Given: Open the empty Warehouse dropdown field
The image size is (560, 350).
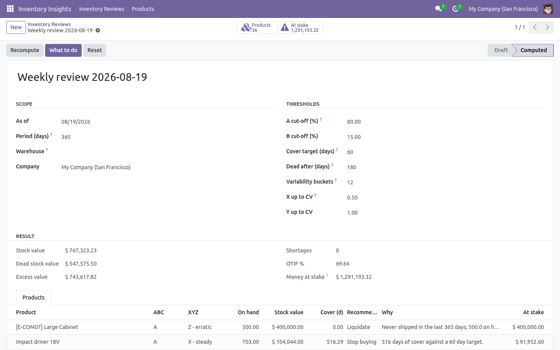Looking at the screenshot, I should (x=167, y=152).
